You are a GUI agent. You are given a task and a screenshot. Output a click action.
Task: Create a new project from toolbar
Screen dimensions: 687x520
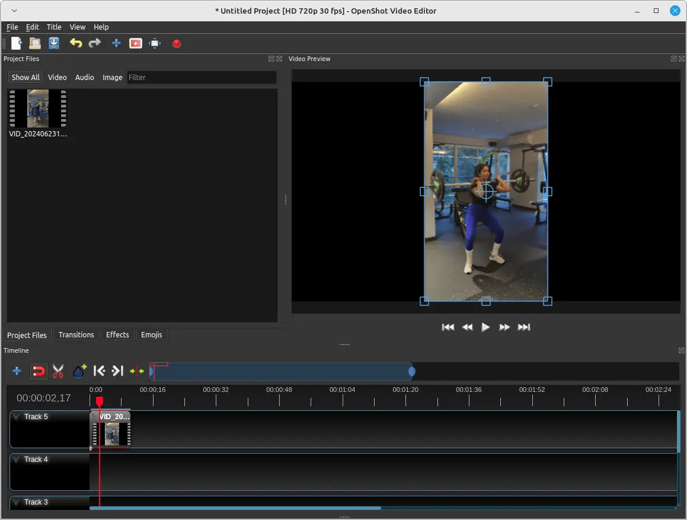pyautogui.click(x=17, y=43)
